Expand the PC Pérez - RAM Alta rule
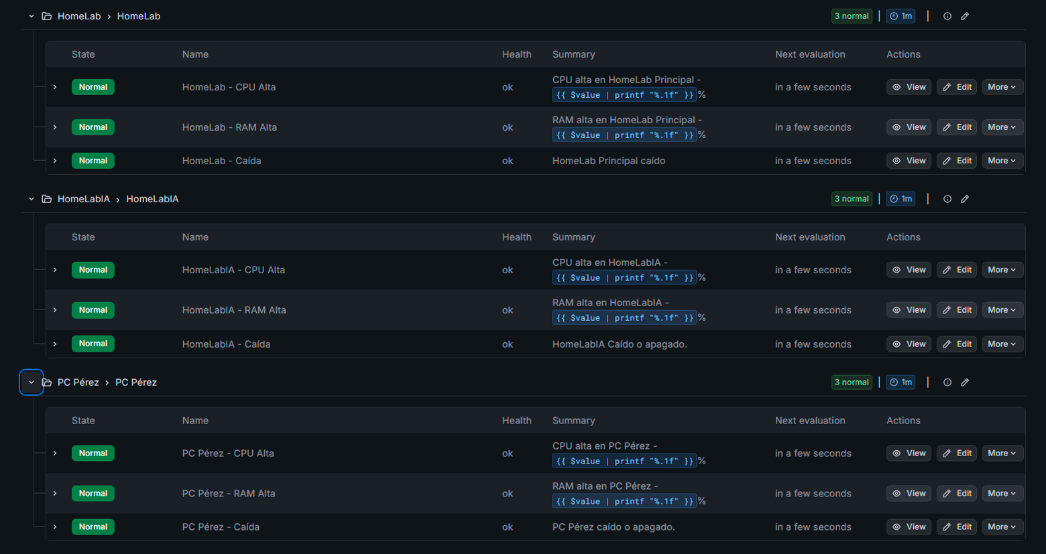The image size is (1046, 554). point(54,493)
